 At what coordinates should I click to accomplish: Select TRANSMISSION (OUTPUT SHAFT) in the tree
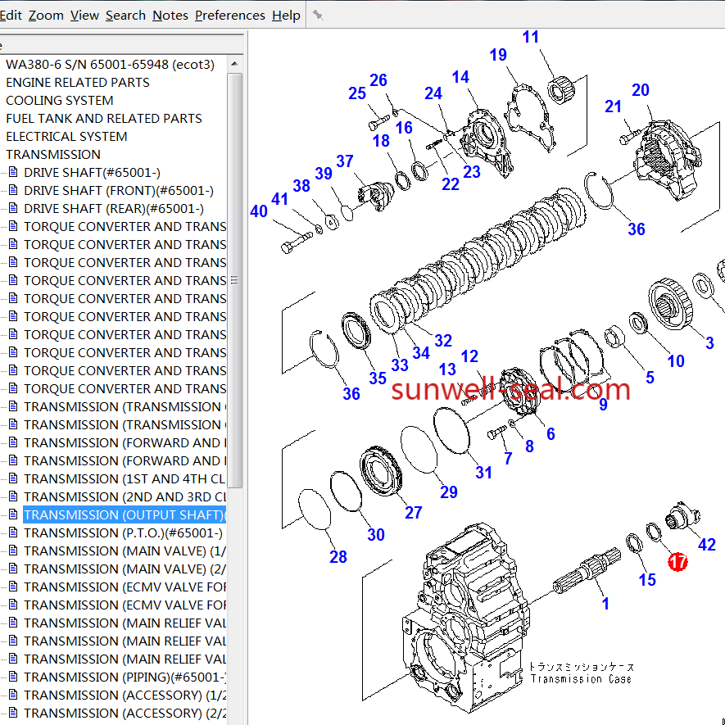123,515
